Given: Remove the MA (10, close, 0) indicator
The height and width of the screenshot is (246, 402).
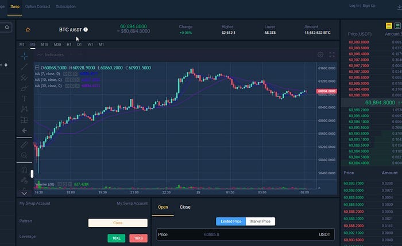Looking at the screenshot, I should pyautogui.click(x=77, y=80).
